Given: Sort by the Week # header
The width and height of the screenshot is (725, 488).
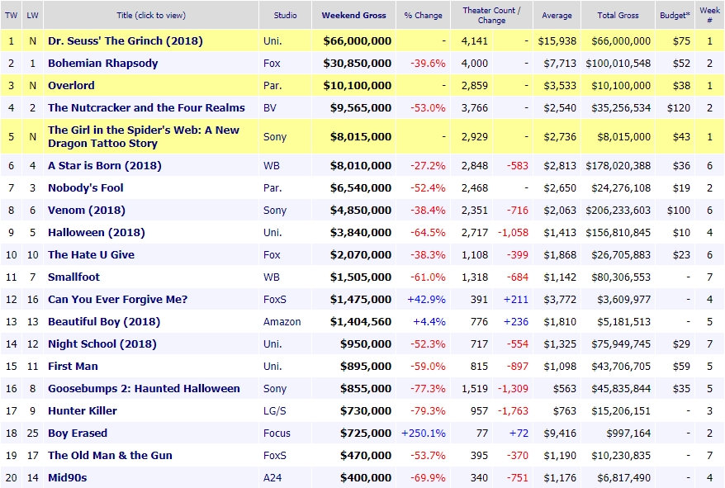Looking at the screenshot, I should [x=709, y=15].
